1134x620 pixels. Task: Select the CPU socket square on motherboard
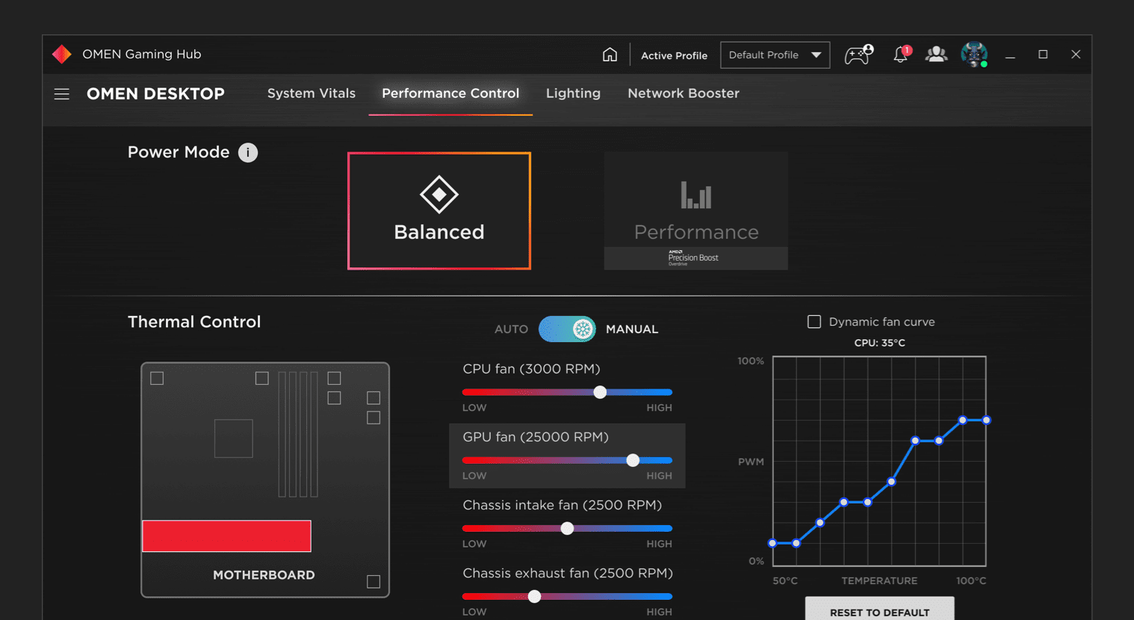tap(234, 438)
